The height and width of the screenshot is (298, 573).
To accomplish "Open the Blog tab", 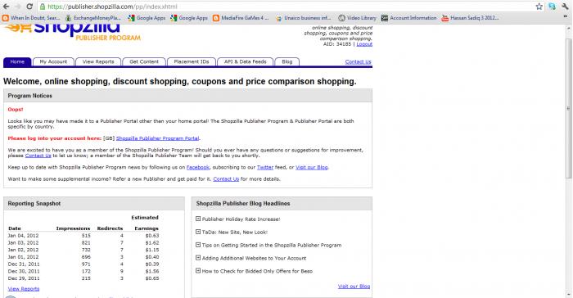I will point(286,61).
